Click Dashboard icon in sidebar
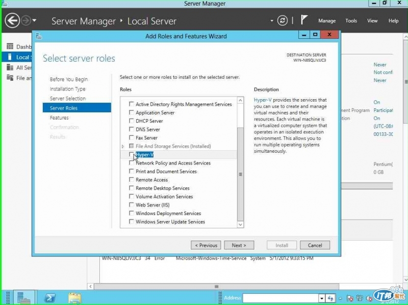The width and height of the screenshot is (408, 305). tap(10, 46)
